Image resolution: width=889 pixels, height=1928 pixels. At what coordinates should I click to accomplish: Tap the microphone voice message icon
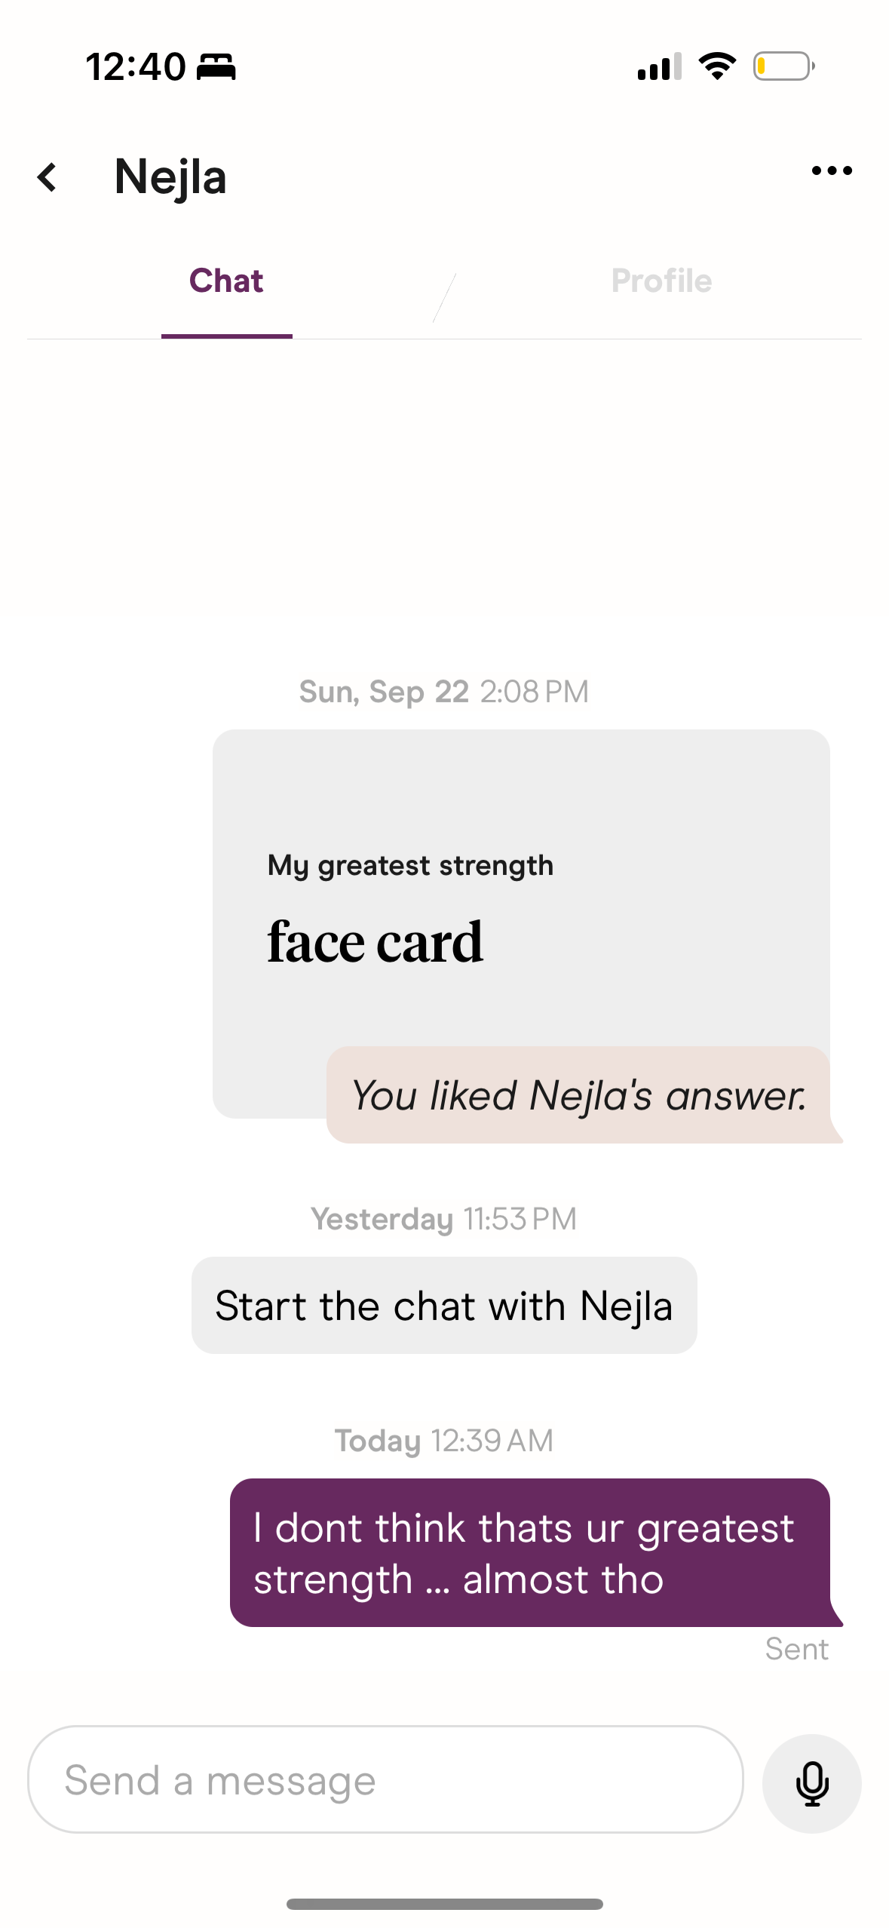point(811,1783)
